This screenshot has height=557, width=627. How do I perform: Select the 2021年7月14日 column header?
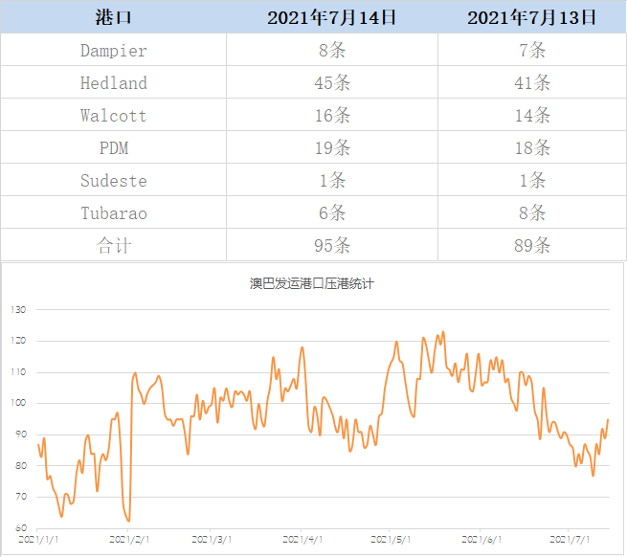coord(331,17)
